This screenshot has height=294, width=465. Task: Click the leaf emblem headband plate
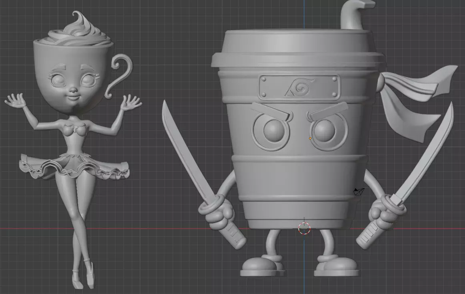coord(299,87)
